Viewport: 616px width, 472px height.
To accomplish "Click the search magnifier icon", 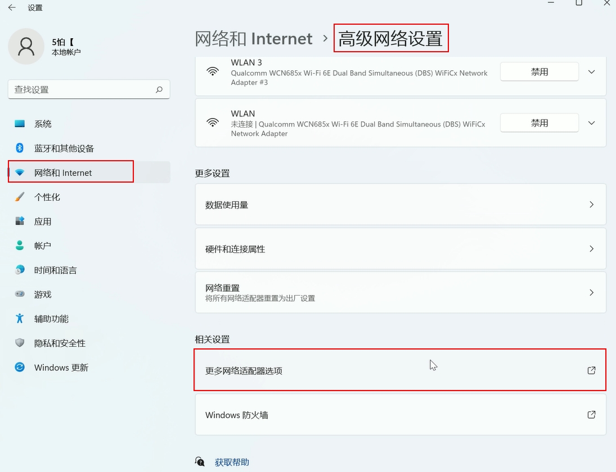I will click(x=159, y=89).
